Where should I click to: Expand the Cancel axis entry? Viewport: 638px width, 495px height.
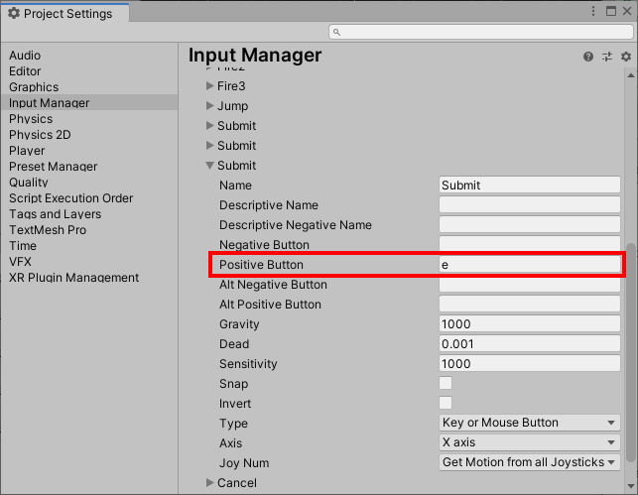pos(210,482)
